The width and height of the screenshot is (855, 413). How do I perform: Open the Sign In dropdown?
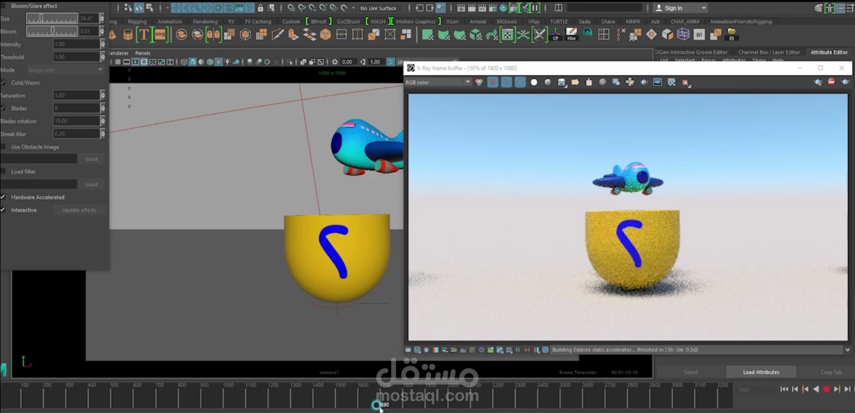(x=680, y=8)
